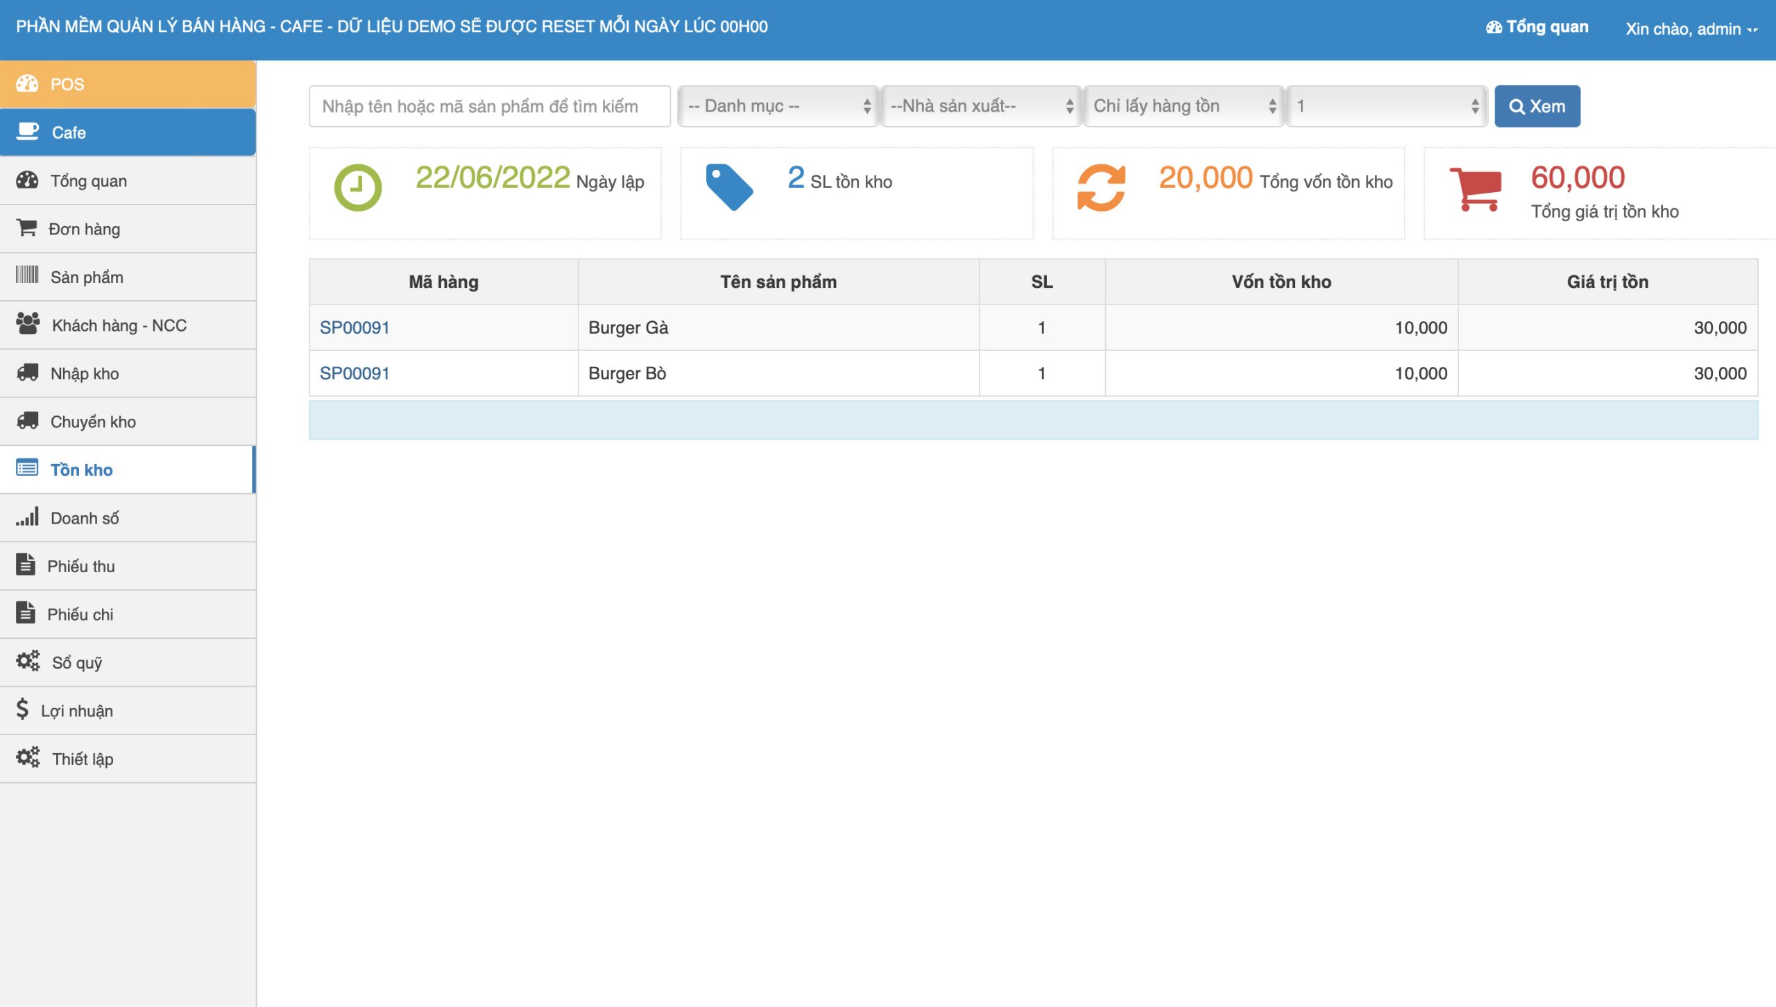Viewport: 1776px width, 1007px height.
Task: Click the gears icon beside Thiết lập
Action: coord(28,757)
